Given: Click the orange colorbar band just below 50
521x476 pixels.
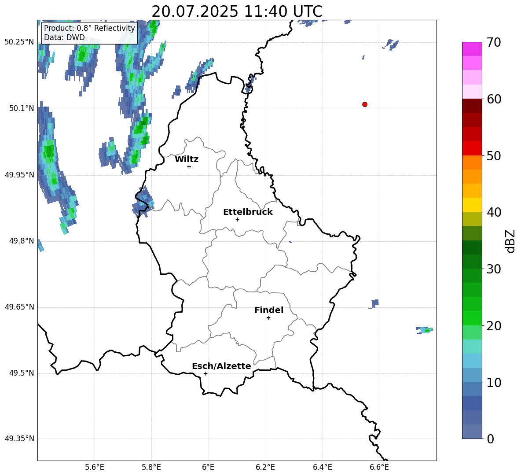Looking at the screenshot, I should (472, 162).
